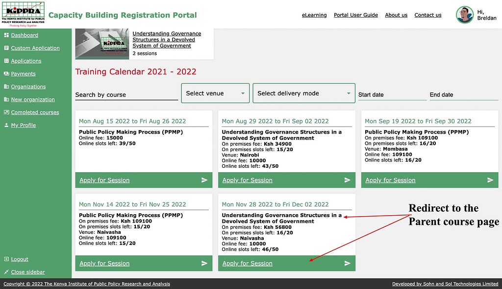The width and height of the screenshot is (502, 289).
Task: Go to Custom Application in sidebar
Action: pyautogui.click(x=35, y=48)
